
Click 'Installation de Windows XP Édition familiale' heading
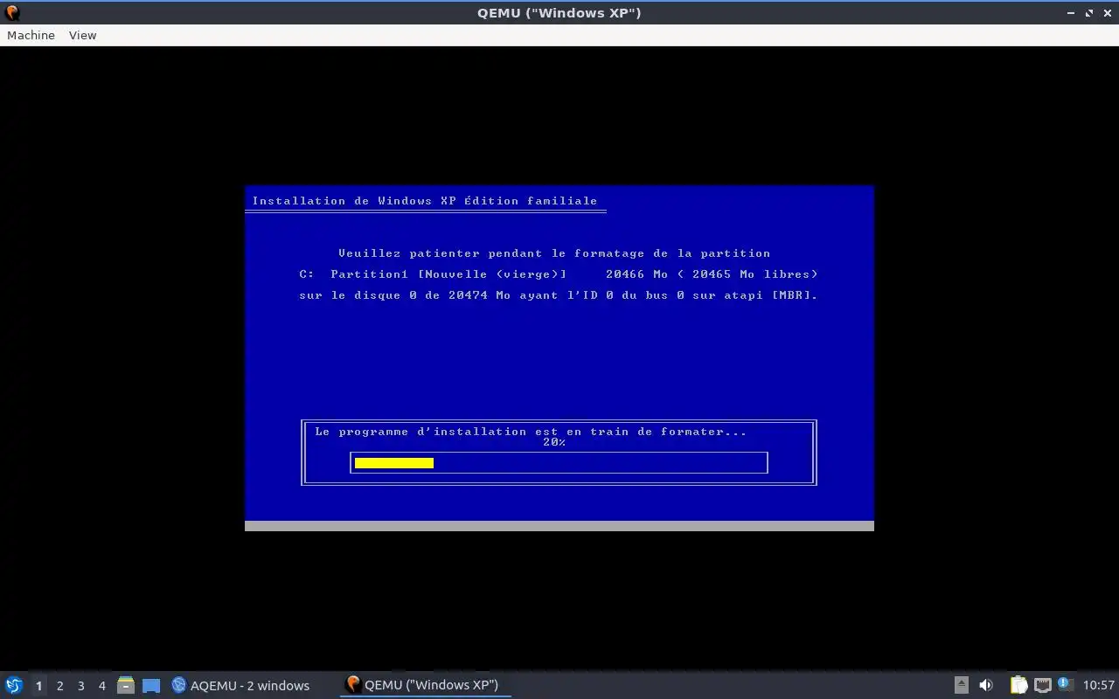coord(425,201)
